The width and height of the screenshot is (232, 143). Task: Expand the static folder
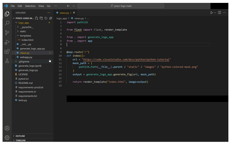click(x=18, y=31)
